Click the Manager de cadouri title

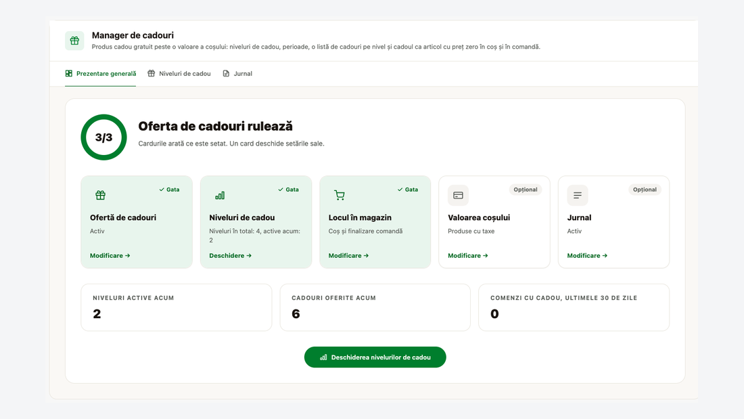133,35
